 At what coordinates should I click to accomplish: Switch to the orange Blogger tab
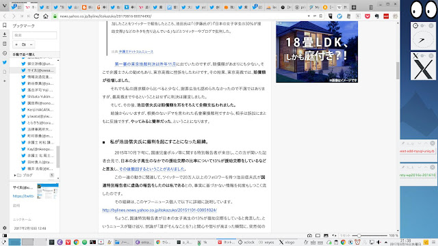click(88, 8)
